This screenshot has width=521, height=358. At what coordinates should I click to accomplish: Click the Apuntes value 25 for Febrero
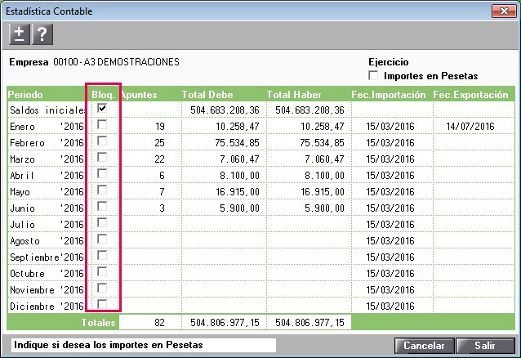[x=159, y=143]
